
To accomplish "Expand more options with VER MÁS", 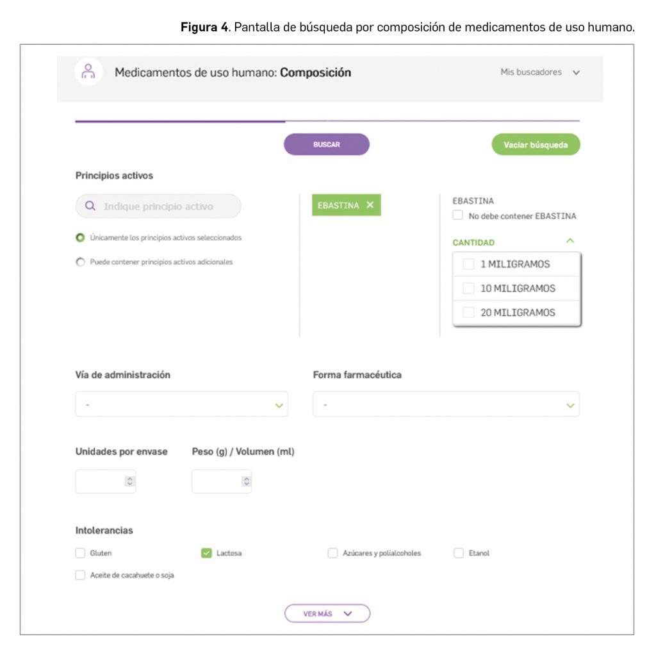I will tap(327, 613).
